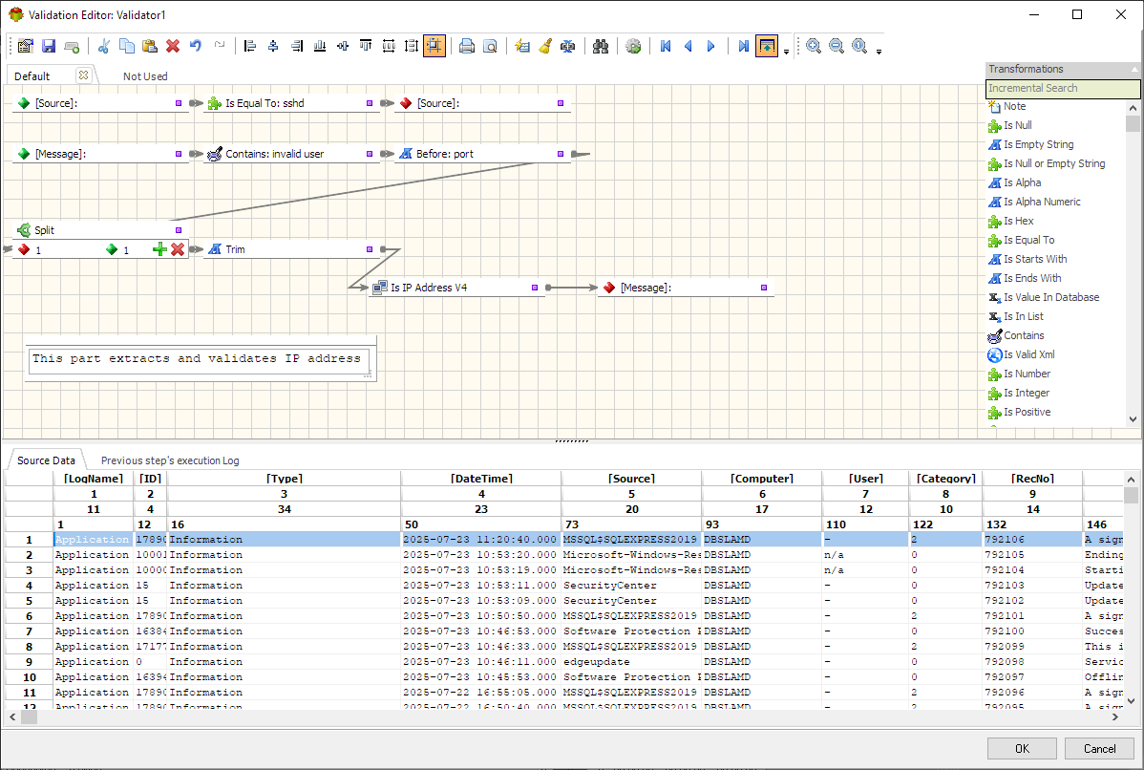Screen dimensions: 1144x770
Task: Click the OK button
Action: pos(1022,748)
